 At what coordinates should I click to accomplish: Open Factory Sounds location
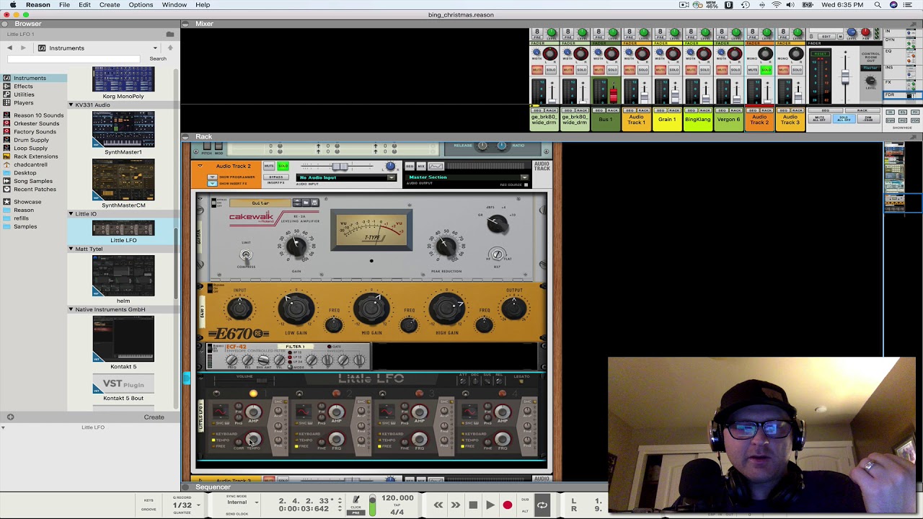click(35, 132)
